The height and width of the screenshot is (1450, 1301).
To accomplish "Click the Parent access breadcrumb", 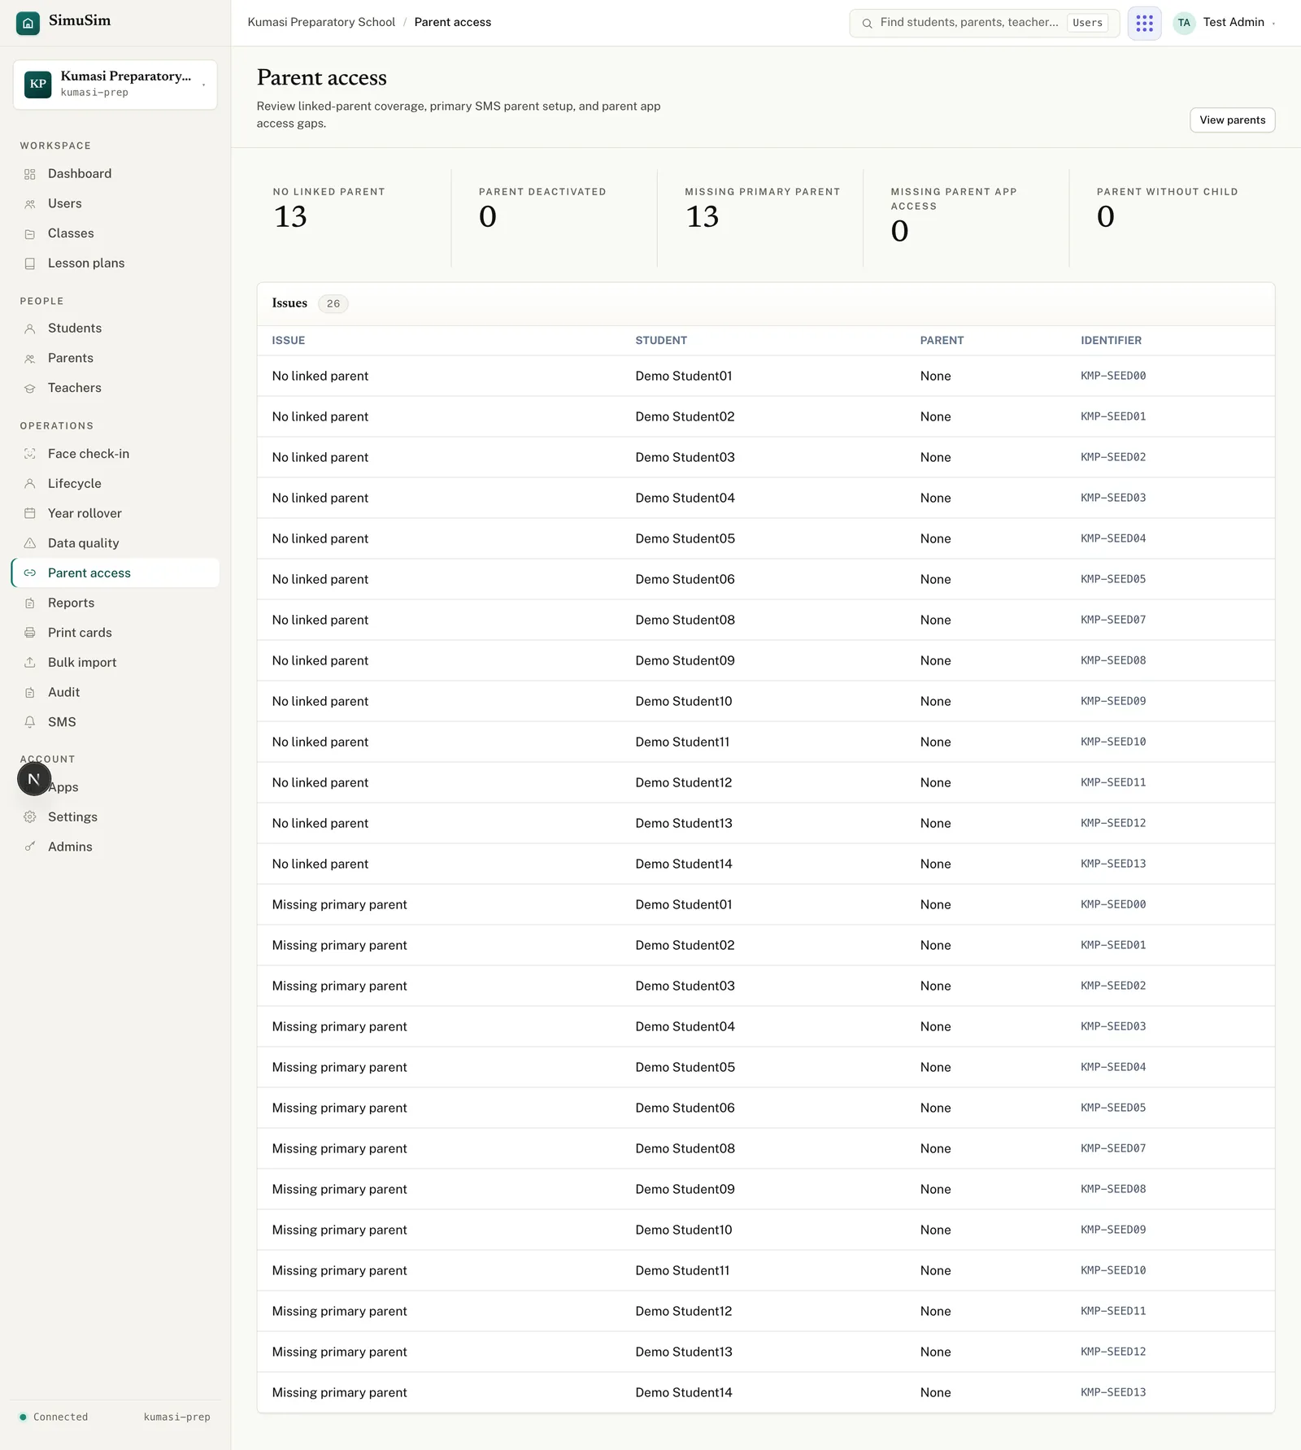I will click(x=453, y=23).
